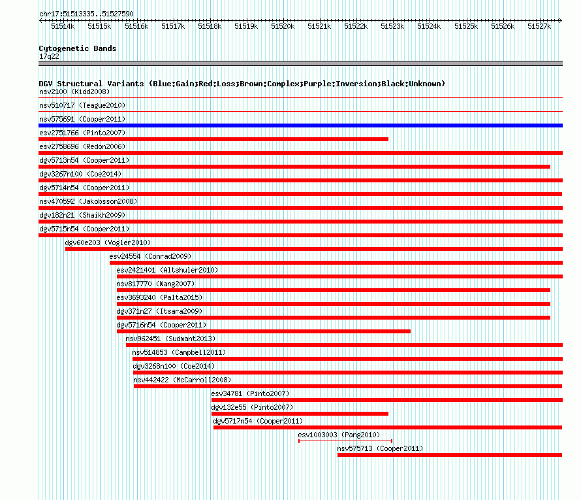Open the esv24554 (Conrad2009) label

tap(150, 256)
